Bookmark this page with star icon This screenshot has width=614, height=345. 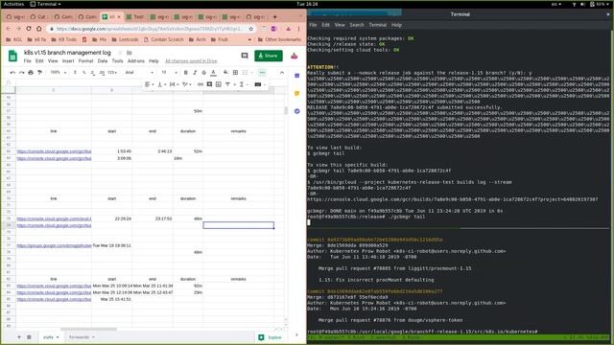click(251, 29)
